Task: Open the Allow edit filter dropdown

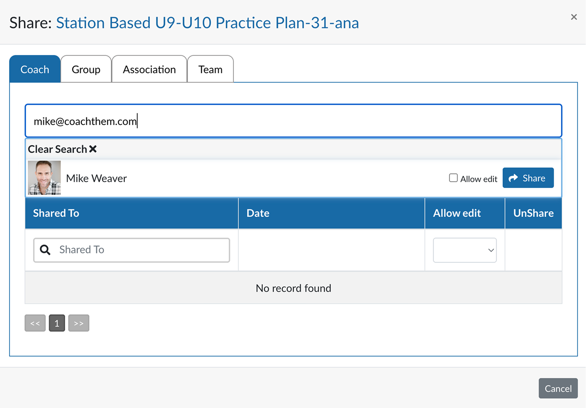Action: click(x=465, y=250)
